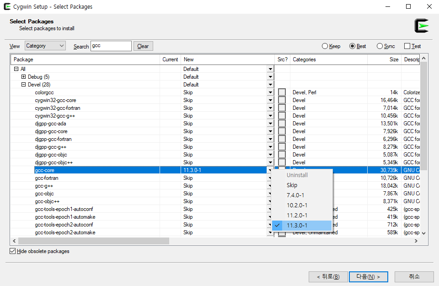
Task: Select the gcc-objc++ package row
Action: pos(215,201)
